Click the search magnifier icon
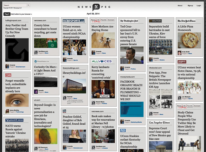 [x=29, y=5]
